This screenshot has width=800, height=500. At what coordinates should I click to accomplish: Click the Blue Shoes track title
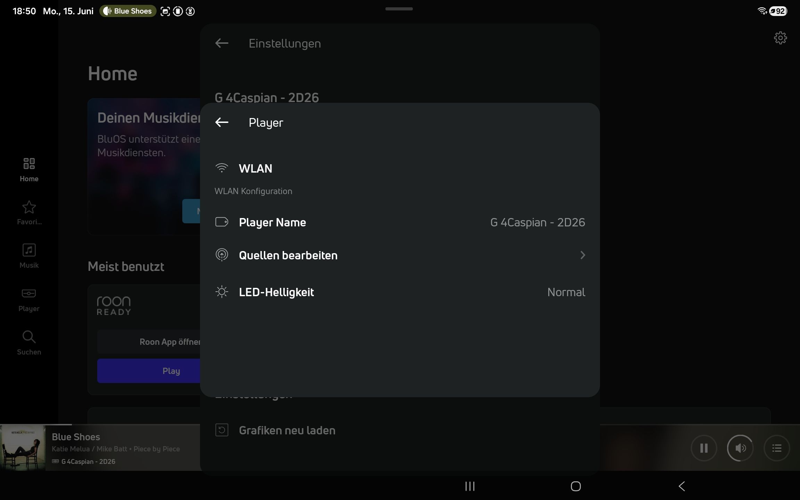pyautogui.click(x=76, y=437)
